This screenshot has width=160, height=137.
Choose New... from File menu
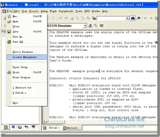tap(27, 16)
